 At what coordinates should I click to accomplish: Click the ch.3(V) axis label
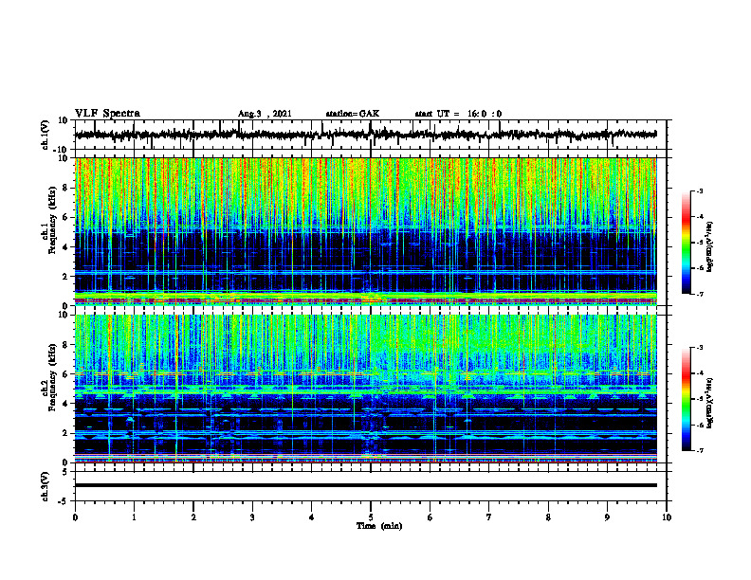pyautogui.click(x=46, y=486)
